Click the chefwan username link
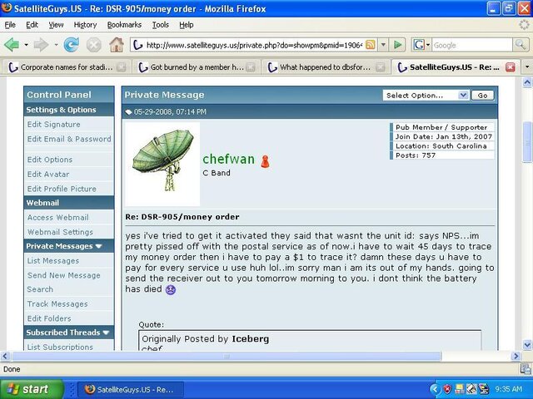 (228, 159)
